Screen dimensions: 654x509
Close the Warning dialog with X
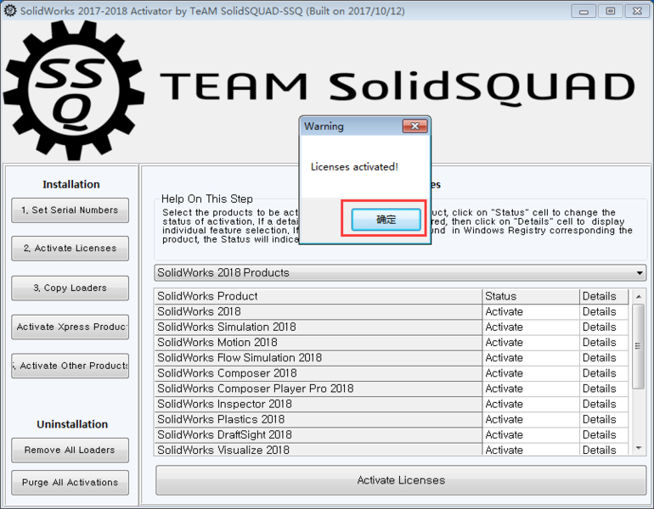(x=414, y=126)
